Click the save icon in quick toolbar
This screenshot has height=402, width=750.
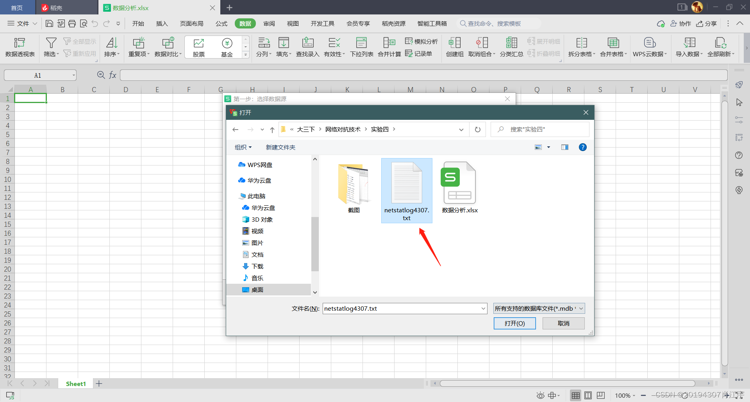click(x=49, y=23)
